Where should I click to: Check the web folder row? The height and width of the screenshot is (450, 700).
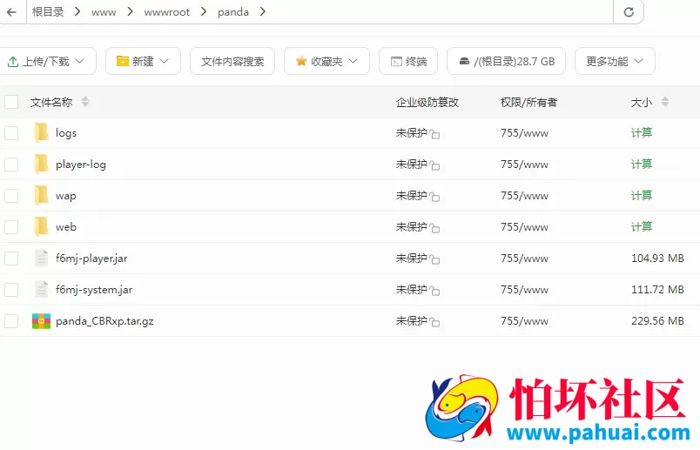click(11, 226)
